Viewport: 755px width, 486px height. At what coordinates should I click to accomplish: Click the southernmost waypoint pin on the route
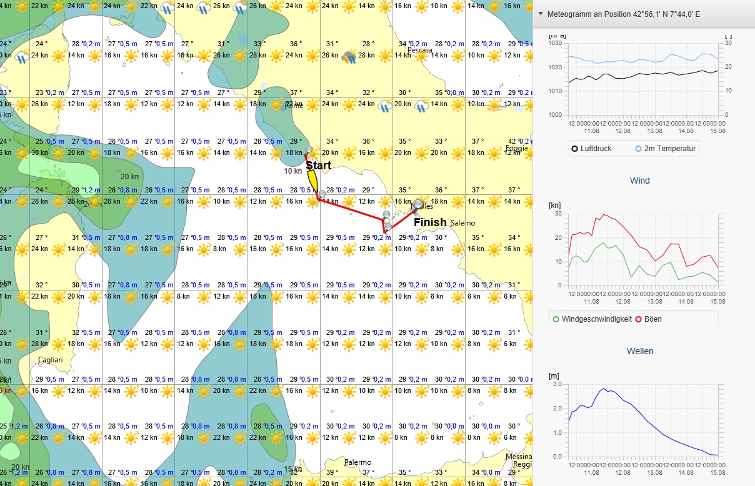coord(388,226)
